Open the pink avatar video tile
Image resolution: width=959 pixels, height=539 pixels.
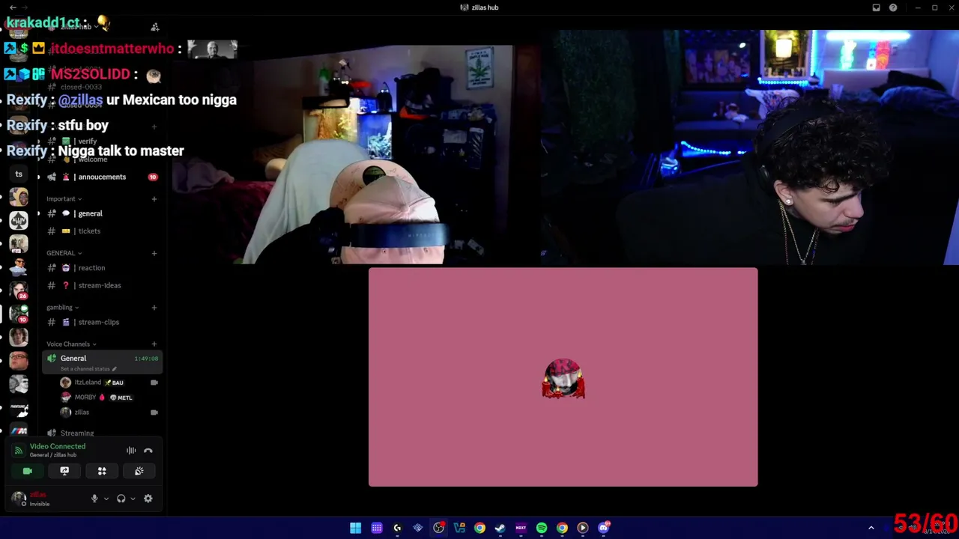(x=563, y=377)
